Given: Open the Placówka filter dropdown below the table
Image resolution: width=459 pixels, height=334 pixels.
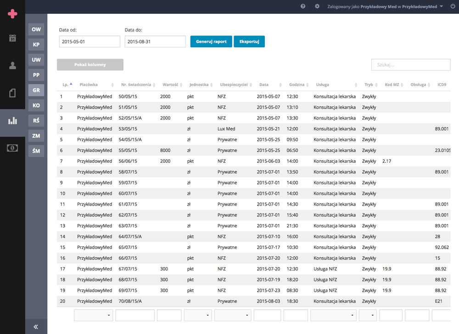Looking at the screenshot, I should (x=94, y=315).
